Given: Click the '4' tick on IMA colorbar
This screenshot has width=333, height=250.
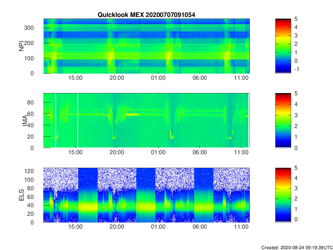Looking at the screenshot, I should click(x=296, y=104).
